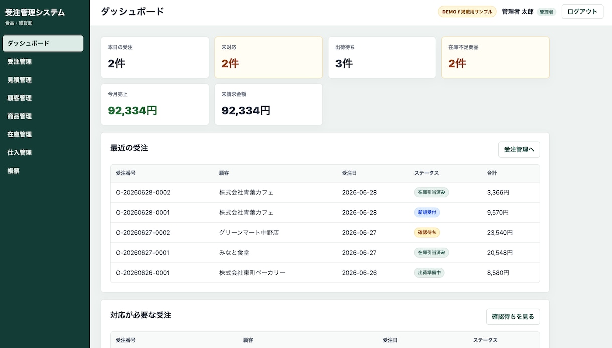The width and height of the screenshot is (612, 348).
Task: Click the 合計 column header
Action: point(492,173)
